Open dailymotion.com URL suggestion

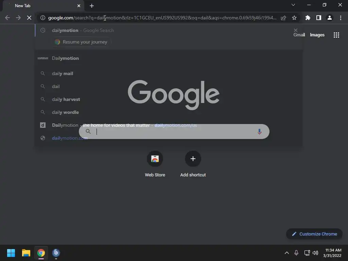coord(169,138)
